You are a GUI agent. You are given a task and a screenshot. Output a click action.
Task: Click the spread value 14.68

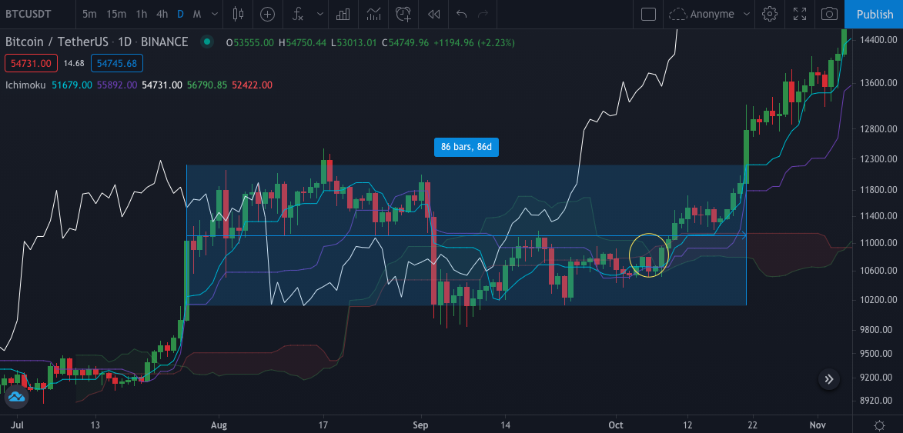(x=74, y=63)
